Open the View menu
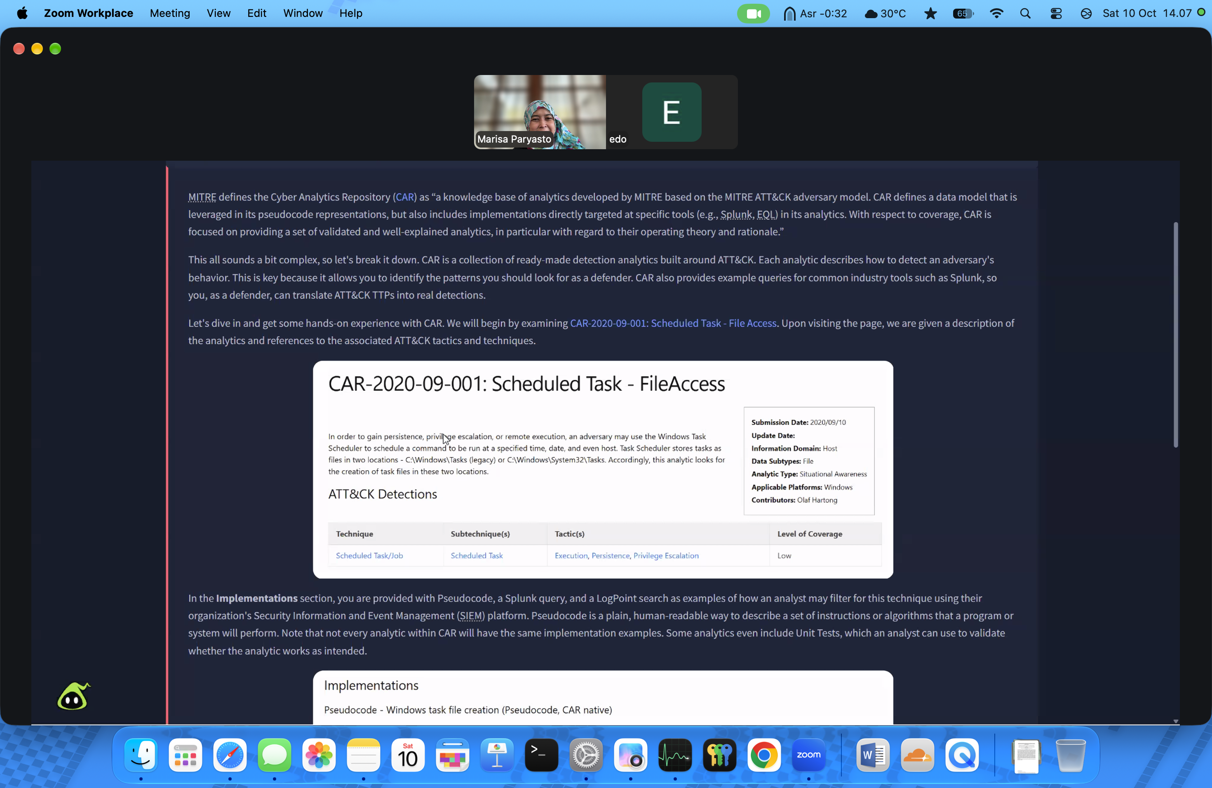 (x=218, y=13)
